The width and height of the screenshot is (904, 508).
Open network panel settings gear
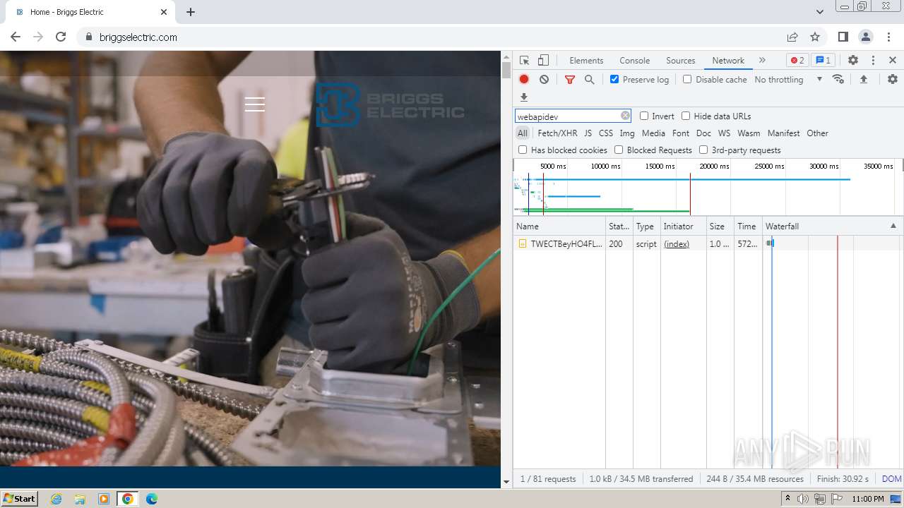click(893, 79)
